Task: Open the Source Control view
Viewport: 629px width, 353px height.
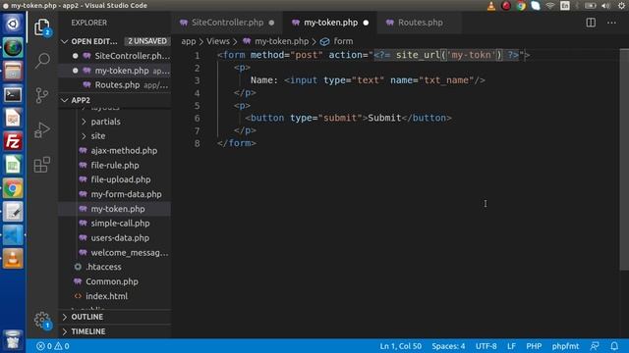Action: coord(41,95)
